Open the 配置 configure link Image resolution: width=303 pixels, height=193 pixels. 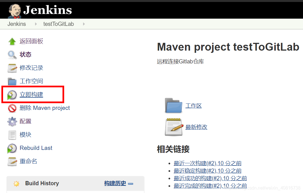coord(25,121)
